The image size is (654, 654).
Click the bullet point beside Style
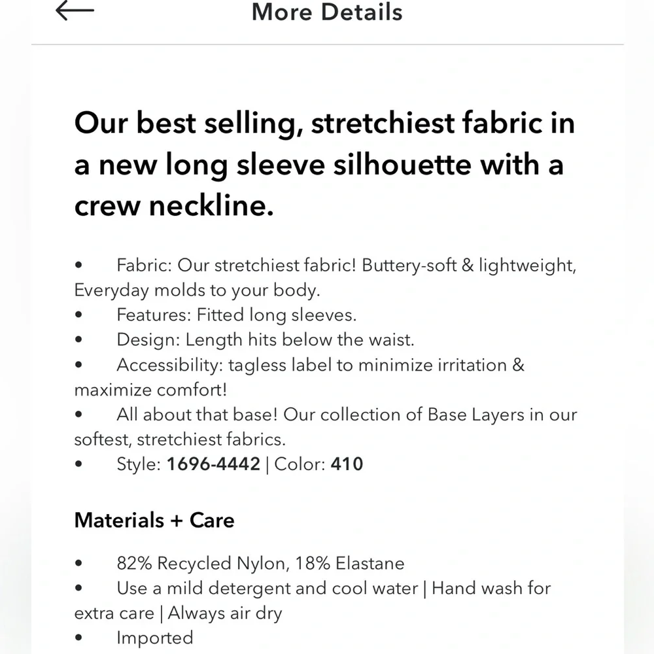(x=78, y=464)
